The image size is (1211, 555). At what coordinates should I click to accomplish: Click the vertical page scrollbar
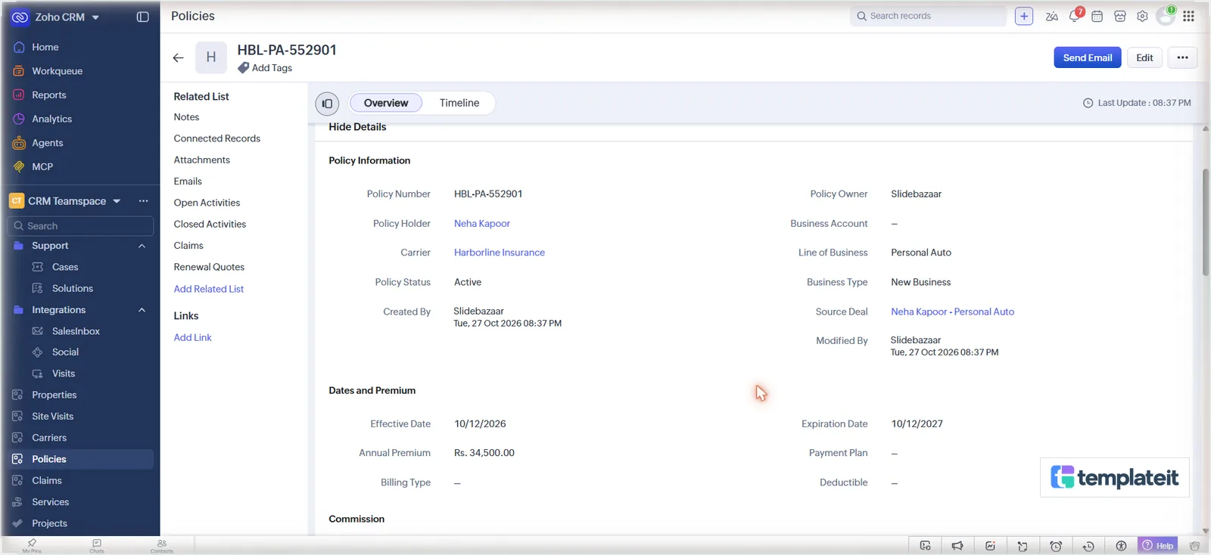click(1205, 222)
